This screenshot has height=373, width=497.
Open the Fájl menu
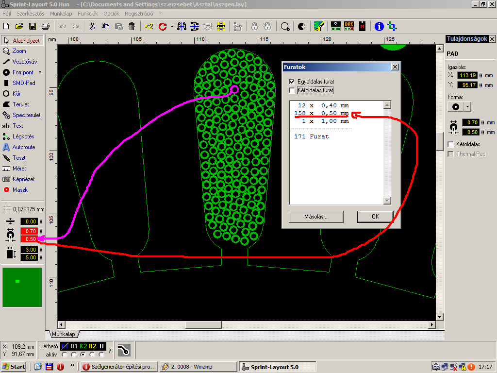pos(7,14)
